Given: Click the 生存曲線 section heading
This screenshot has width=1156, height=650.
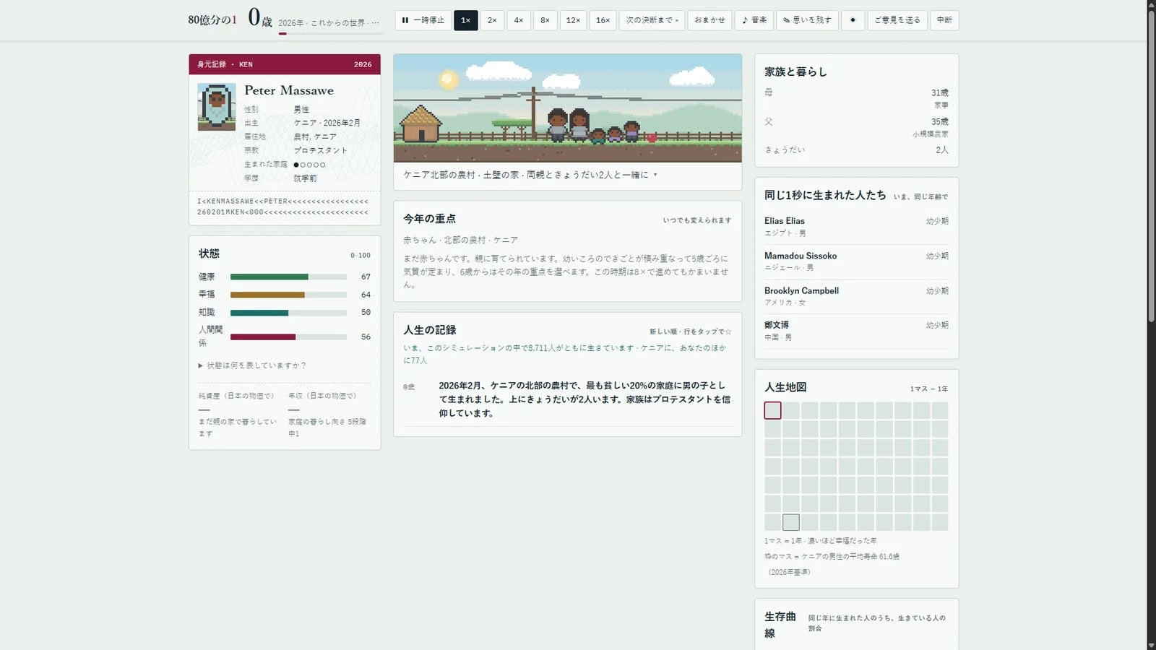Looking at the screenshot, I should click(780, 625).
